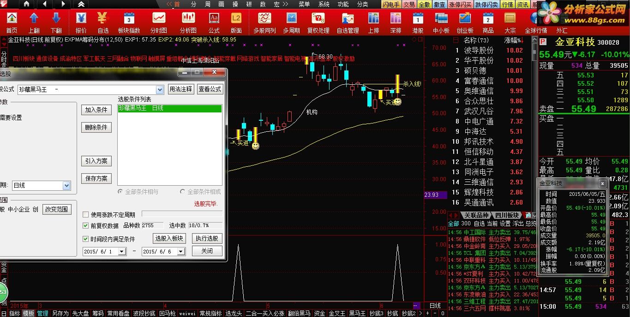Click 全撤 button in top bar
This screenshot has width=630, height=317.
tap(424, 5)
